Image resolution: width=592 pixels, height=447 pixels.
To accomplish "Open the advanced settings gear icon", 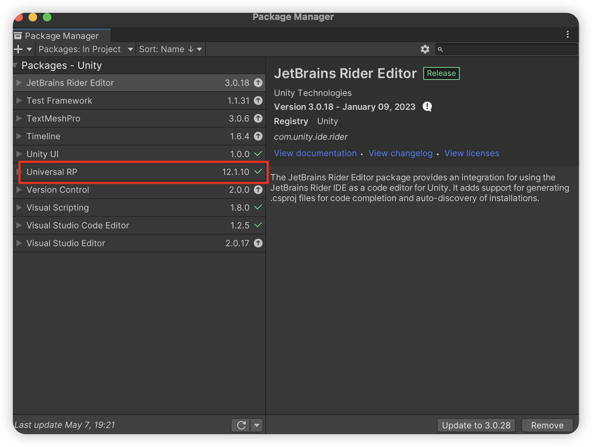I will pos(425,49).
